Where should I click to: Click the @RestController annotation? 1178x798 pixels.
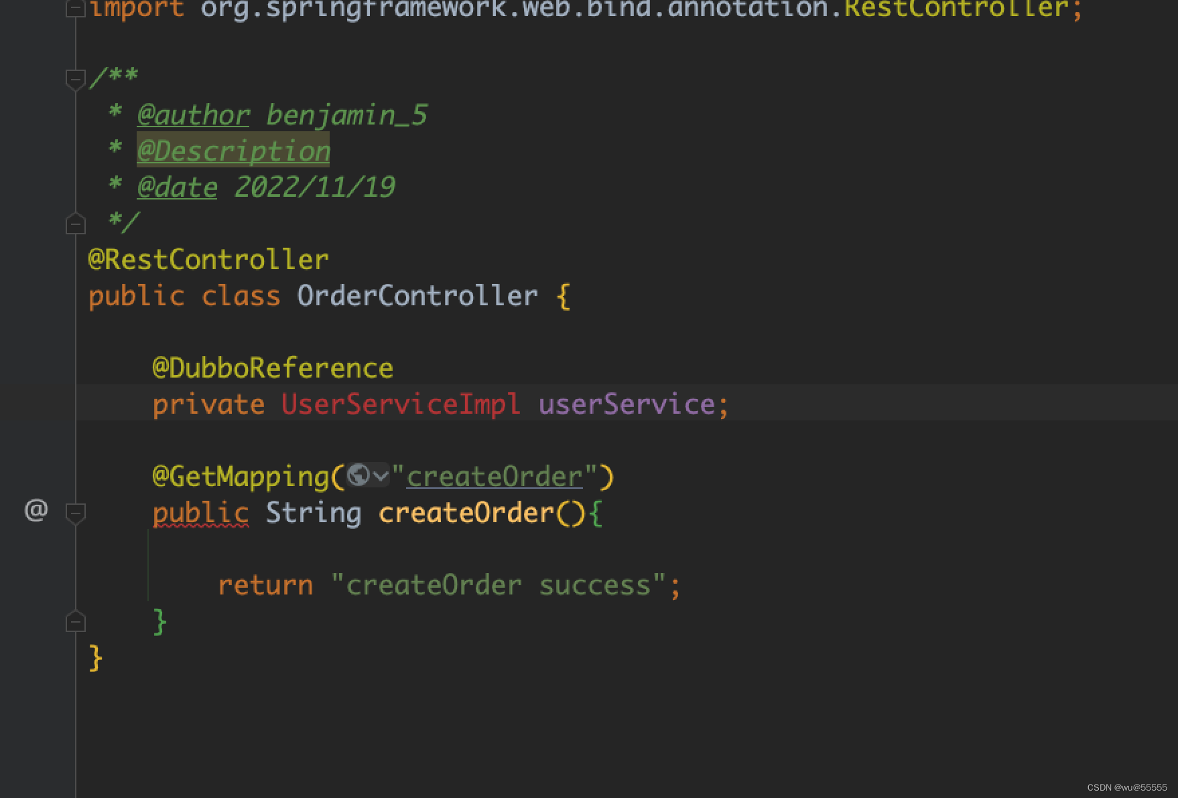208,260
